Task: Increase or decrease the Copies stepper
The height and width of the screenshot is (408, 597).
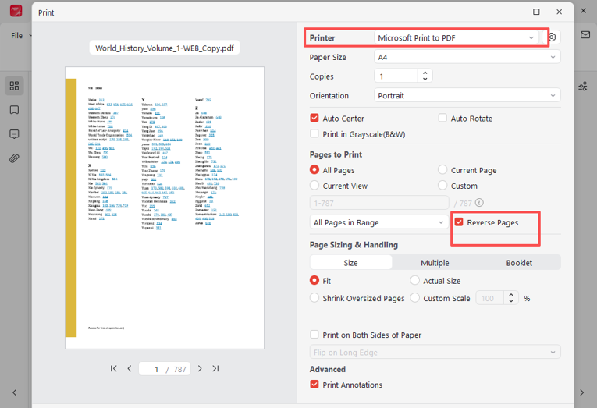Action: 425,76
